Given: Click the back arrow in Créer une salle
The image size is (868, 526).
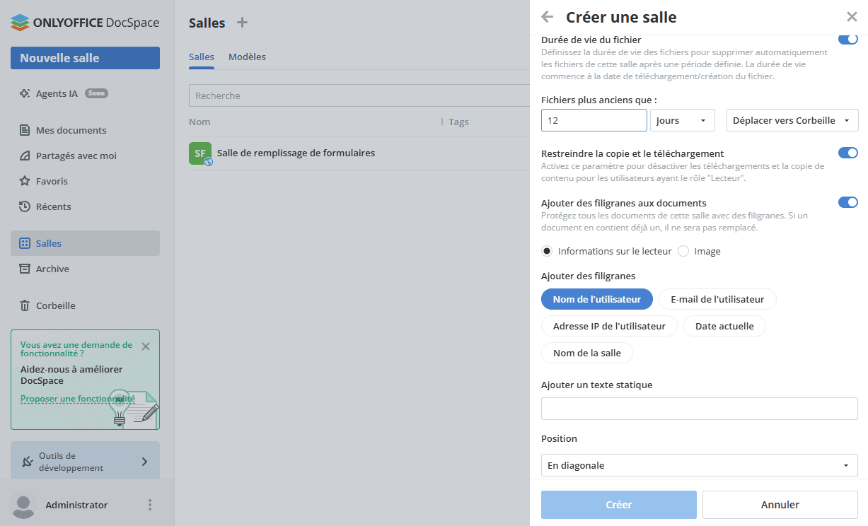Looking at the screenshot, I should (x=547, y=17).
